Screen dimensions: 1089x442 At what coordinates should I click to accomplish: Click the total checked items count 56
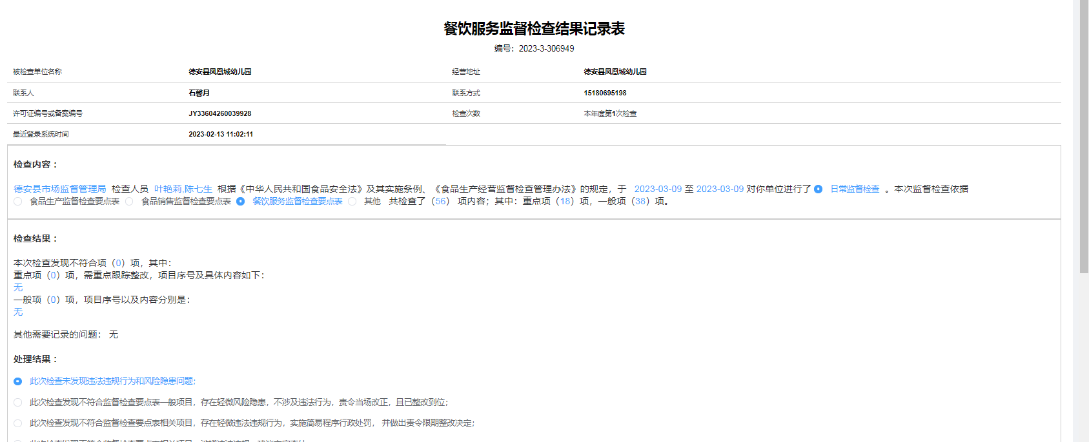tap(441, 202)
